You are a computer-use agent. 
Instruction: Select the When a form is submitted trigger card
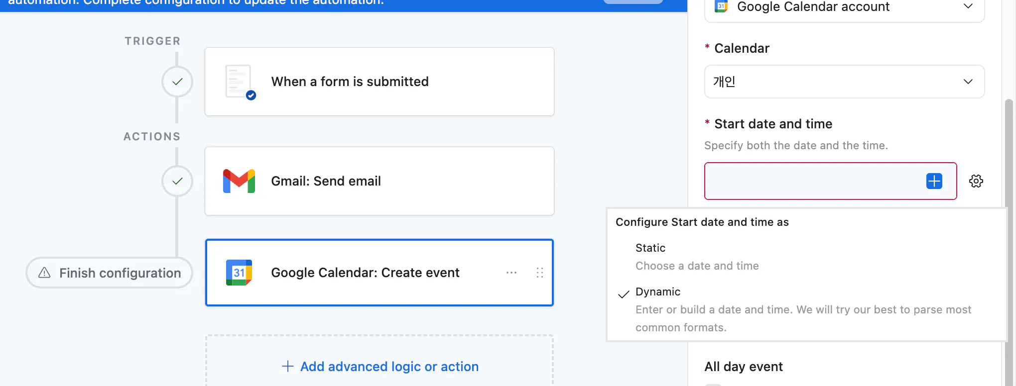point(380,82)
